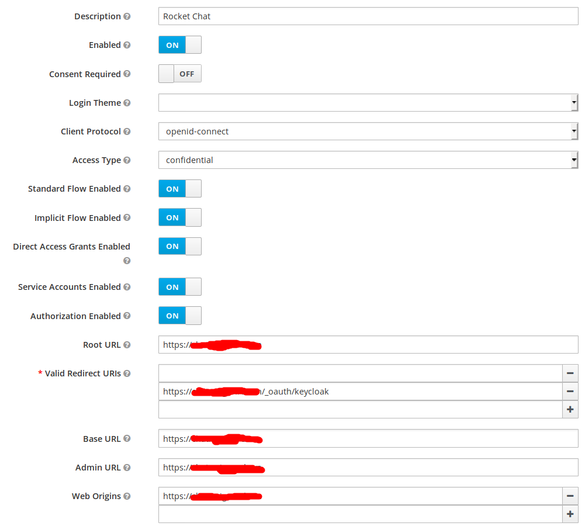Click the Access Type help icon
Viewport: 585px width, 526px height.
[x=126, y=160]
